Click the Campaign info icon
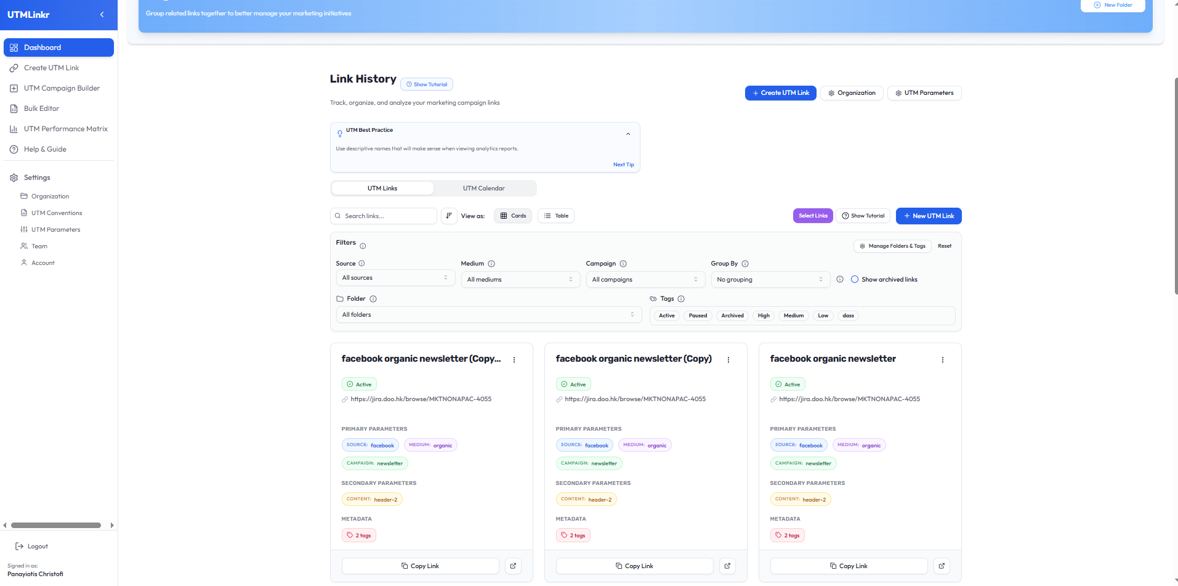The image size is (1178, 586). pos(623,264)
